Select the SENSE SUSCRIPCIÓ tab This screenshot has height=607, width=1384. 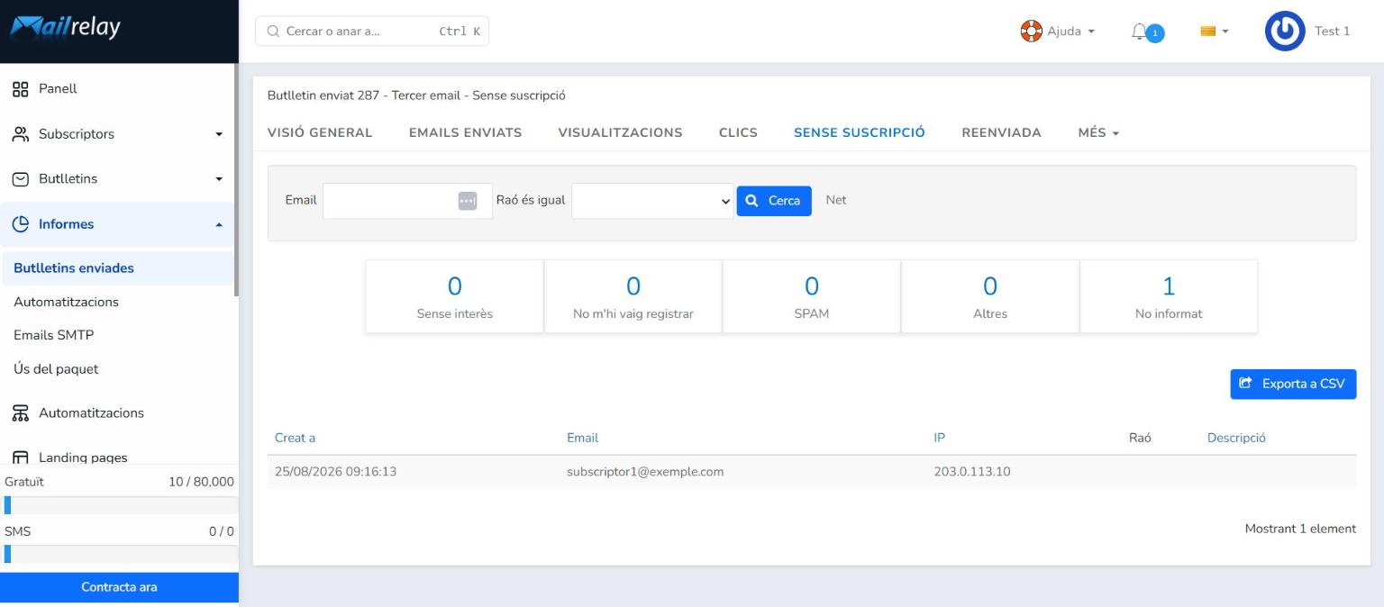coord(860,132)
